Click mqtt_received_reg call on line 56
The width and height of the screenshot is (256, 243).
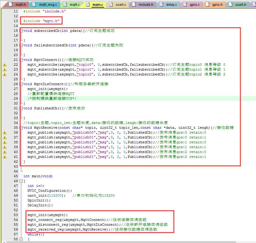tap(69, 229)
